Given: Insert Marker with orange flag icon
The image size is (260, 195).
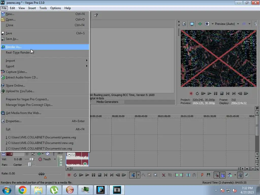Looking at the screenshot, I should (x=202, y=175).
